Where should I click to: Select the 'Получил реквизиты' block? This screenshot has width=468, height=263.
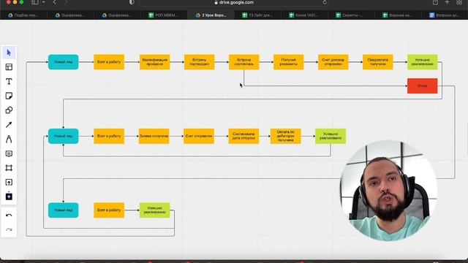289,62
